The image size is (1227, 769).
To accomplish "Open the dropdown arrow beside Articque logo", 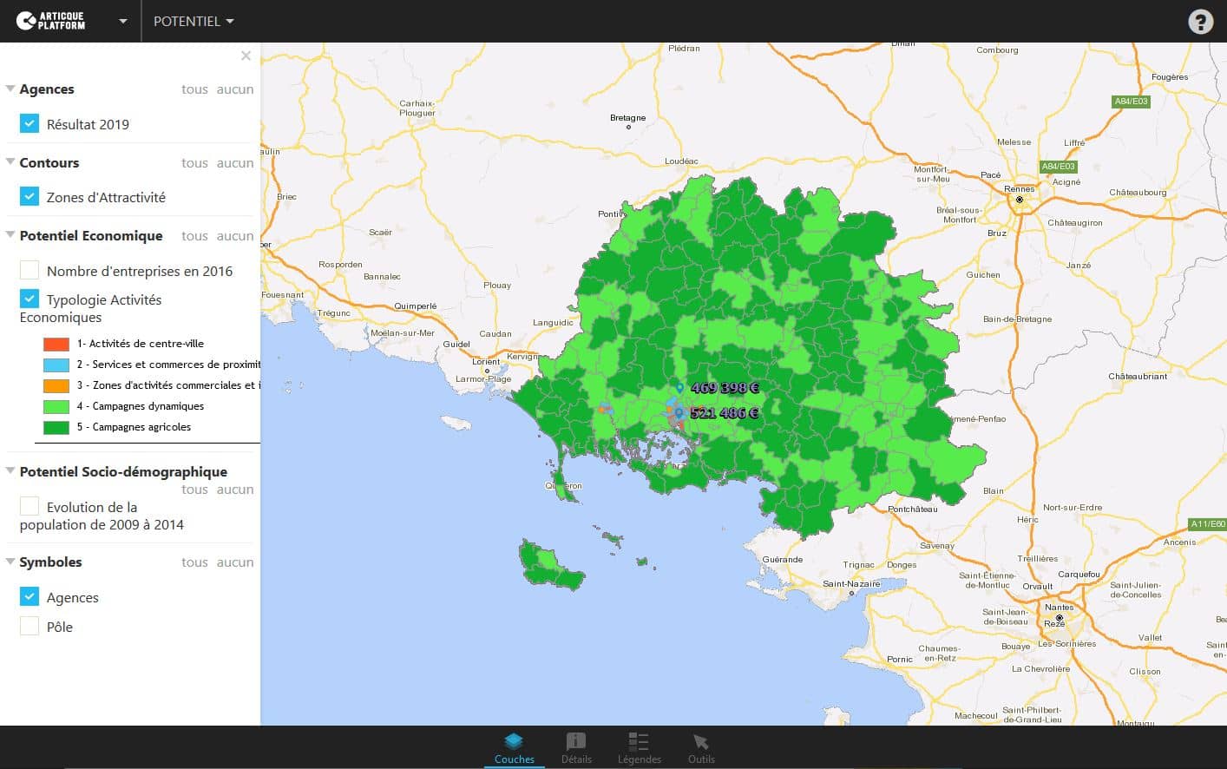I will (123, 22).
